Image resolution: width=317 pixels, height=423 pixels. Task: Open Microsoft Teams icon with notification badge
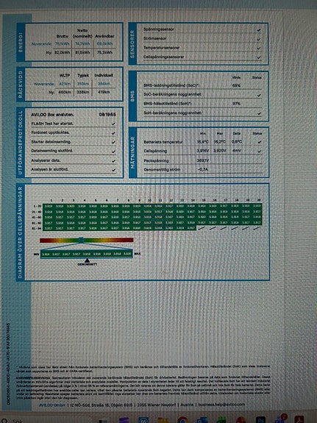[x=280, y=419]
